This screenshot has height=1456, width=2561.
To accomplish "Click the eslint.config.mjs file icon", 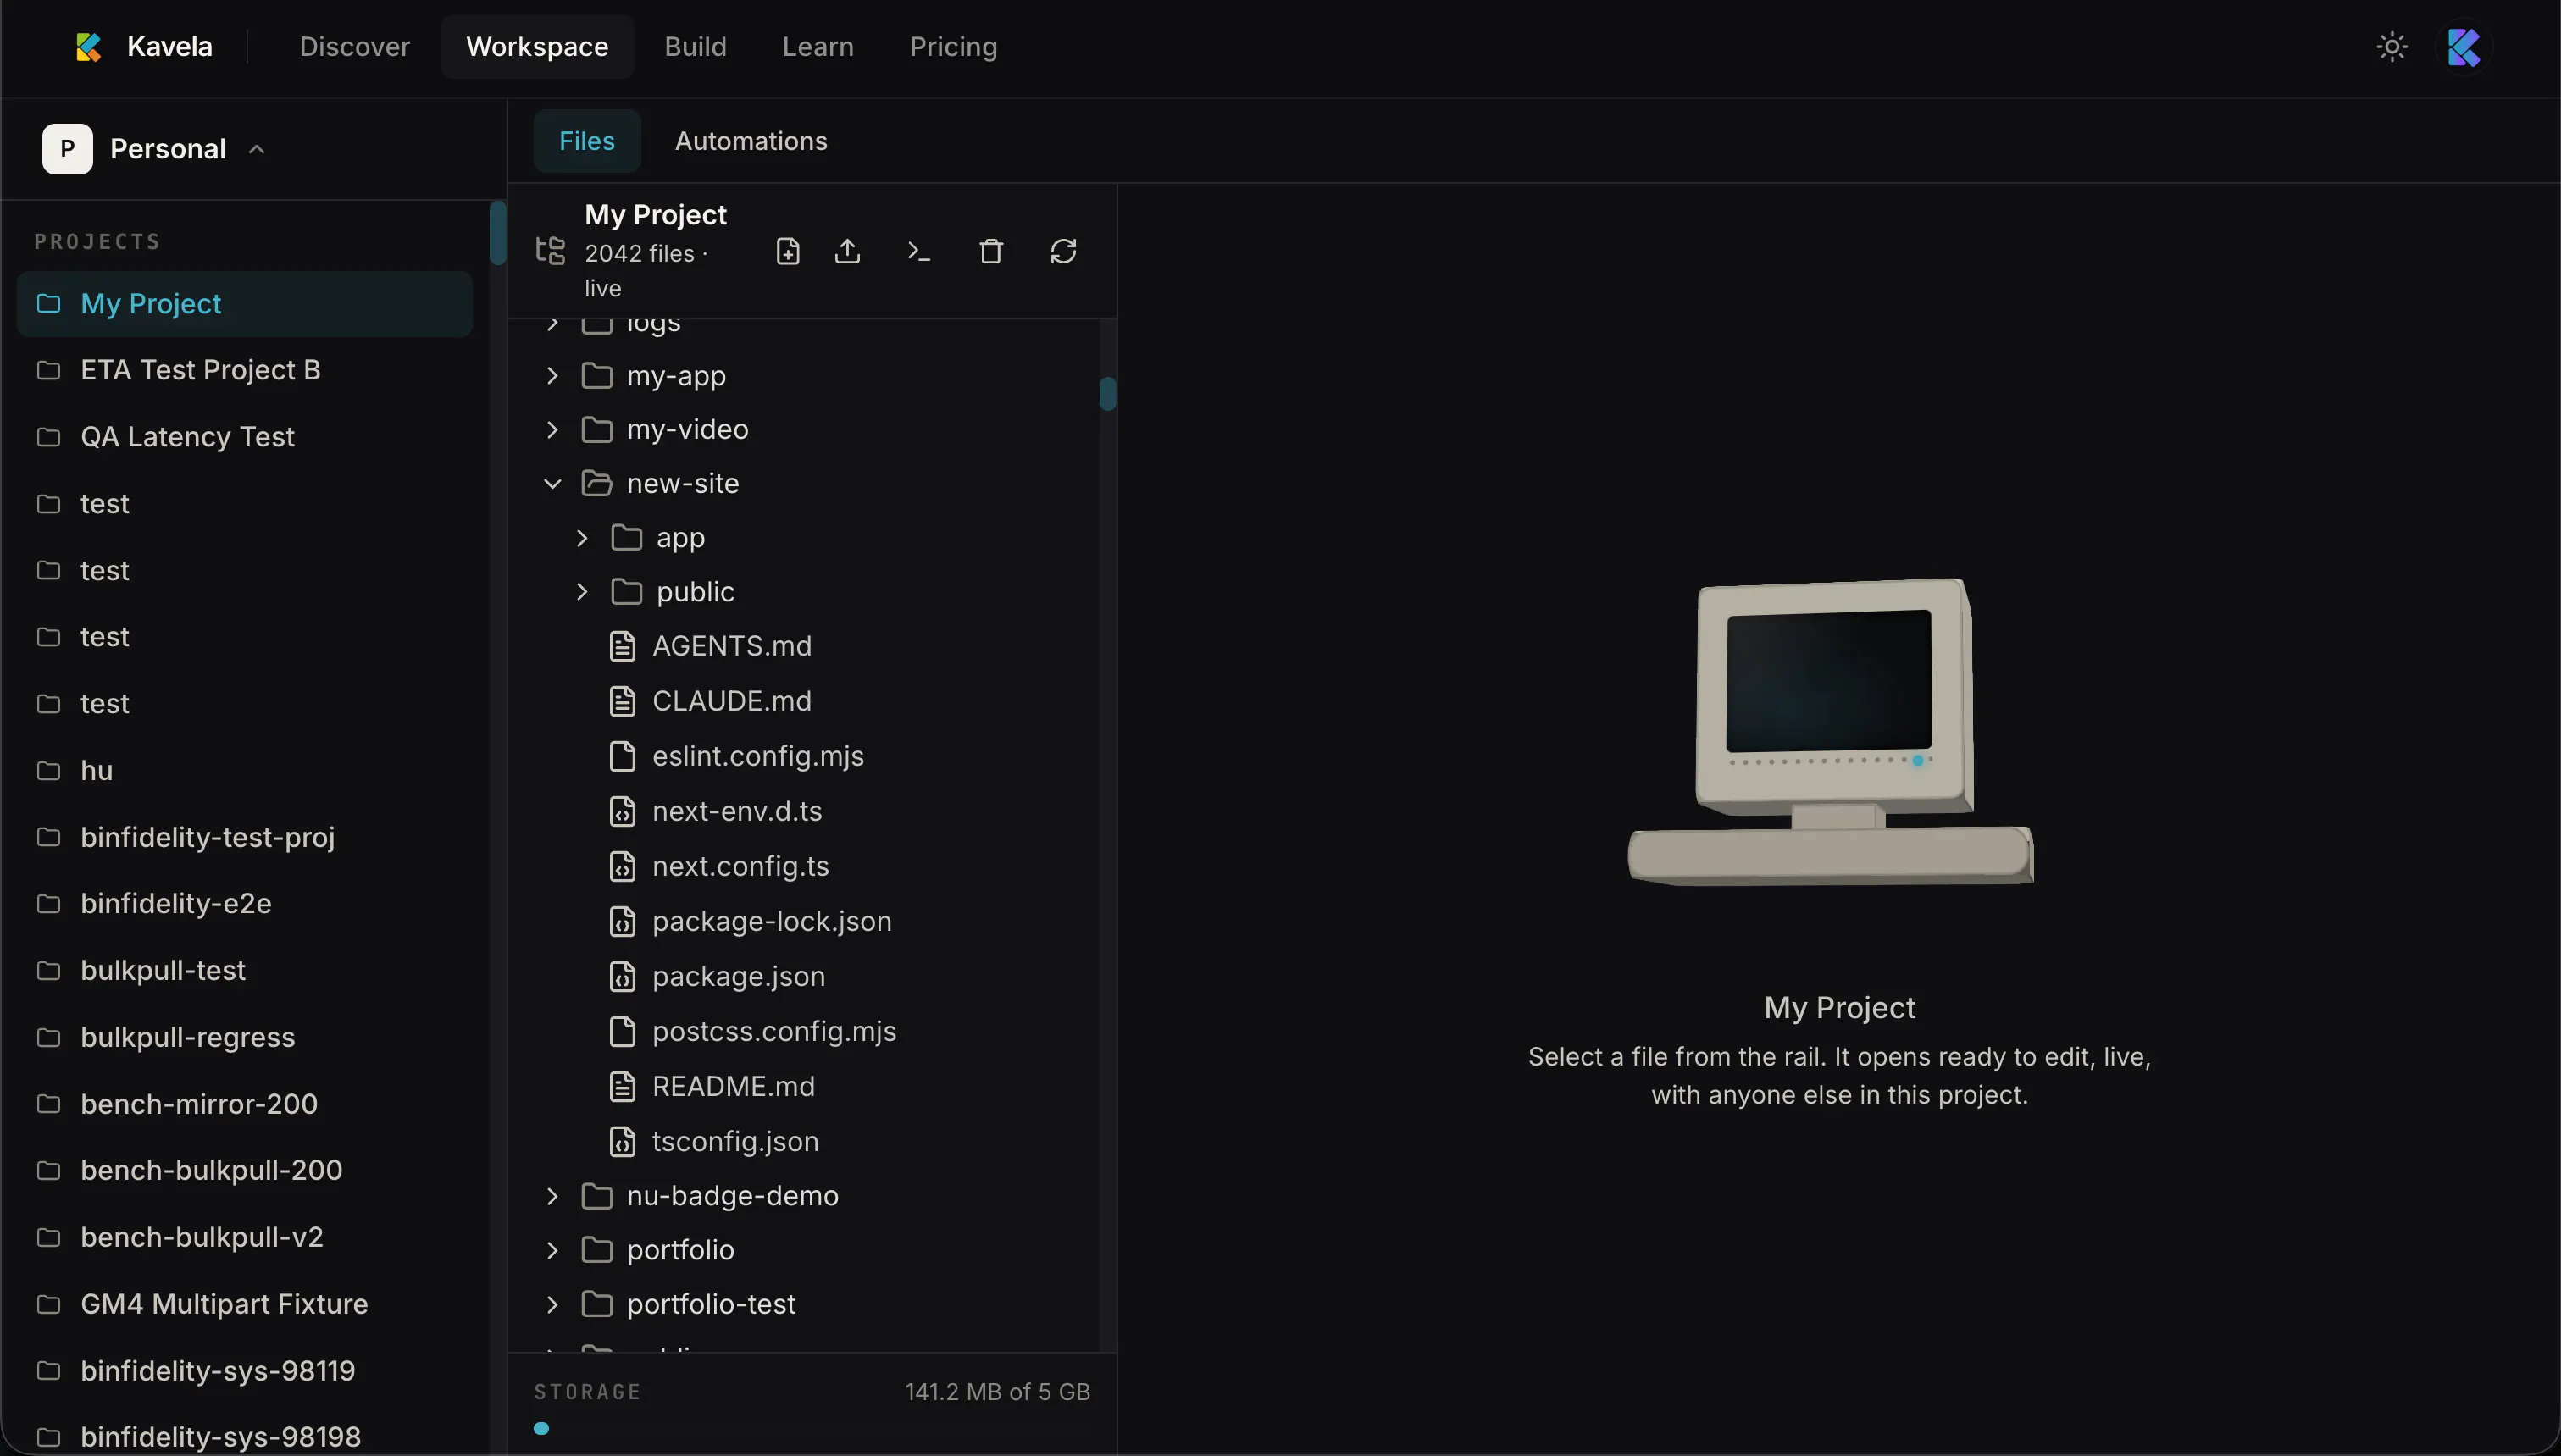I will click(x=622, y=756).
